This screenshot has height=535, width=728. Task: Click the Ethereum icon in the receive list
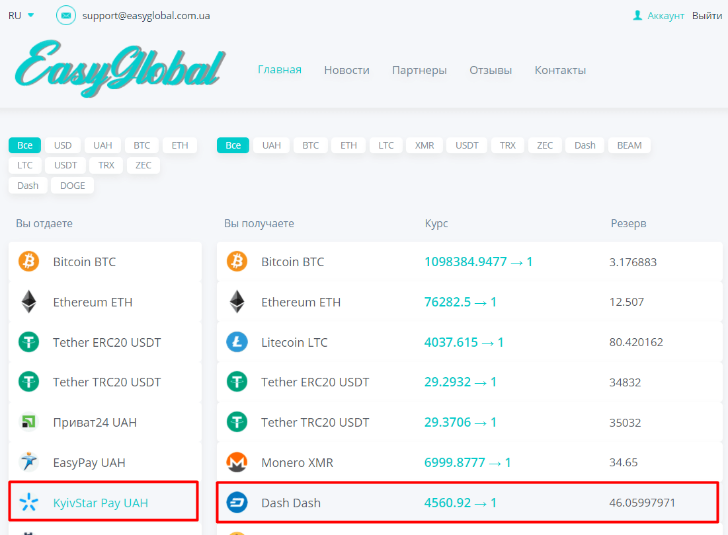tap(237, 302)
